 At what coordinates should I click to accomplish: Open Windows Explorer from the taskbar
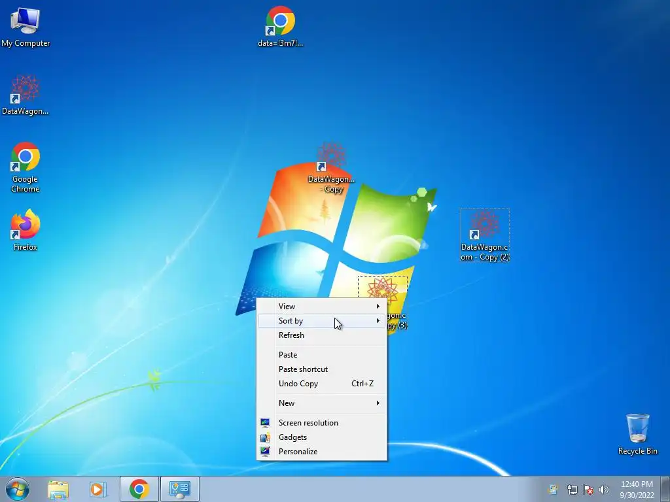58,489
